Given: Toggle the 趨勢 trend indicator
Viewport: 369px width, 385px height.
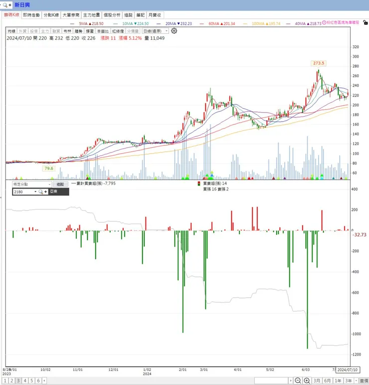Looking at the screenshot, I should (x=78, y=31).
